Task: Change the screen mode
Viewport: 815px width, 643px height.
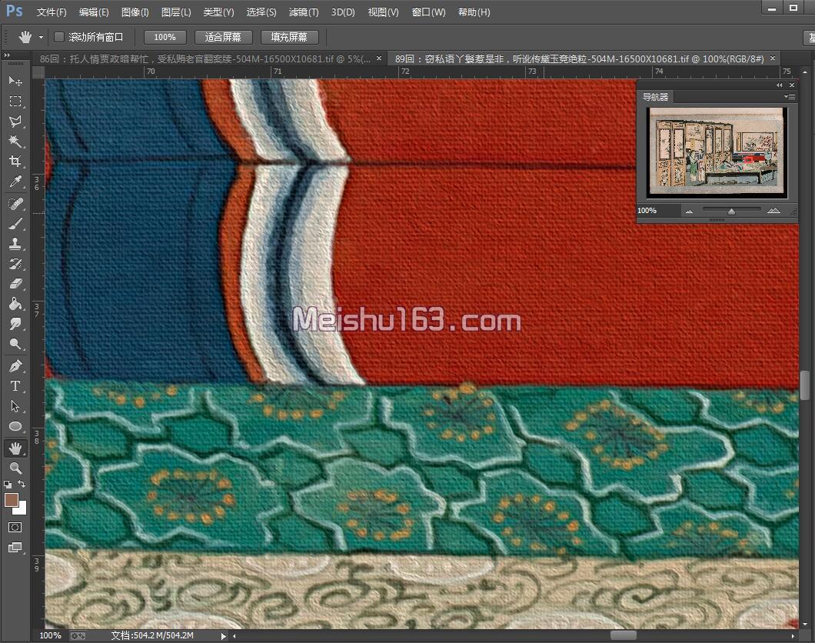Action: click(x=15, y=548)
